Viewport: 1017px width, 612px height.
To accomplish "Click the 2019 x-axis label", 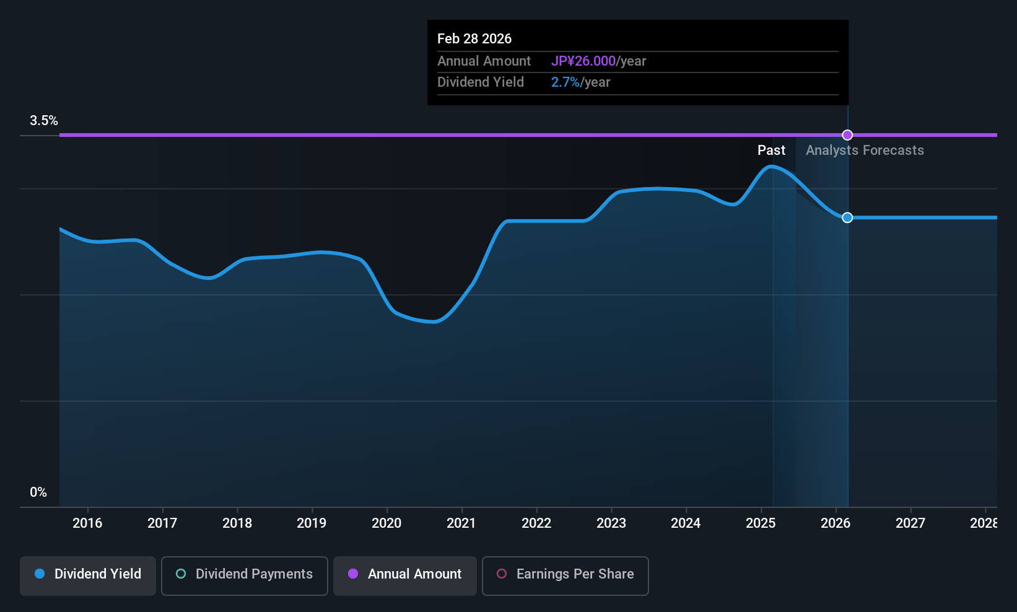I will [312, 523].
